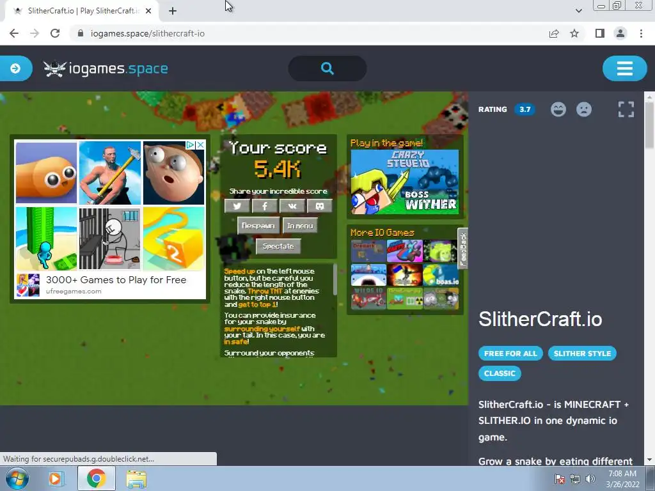Click the 3.7 rating badge
This screenshot has height=491, width=655.
[x=525, y=109]
